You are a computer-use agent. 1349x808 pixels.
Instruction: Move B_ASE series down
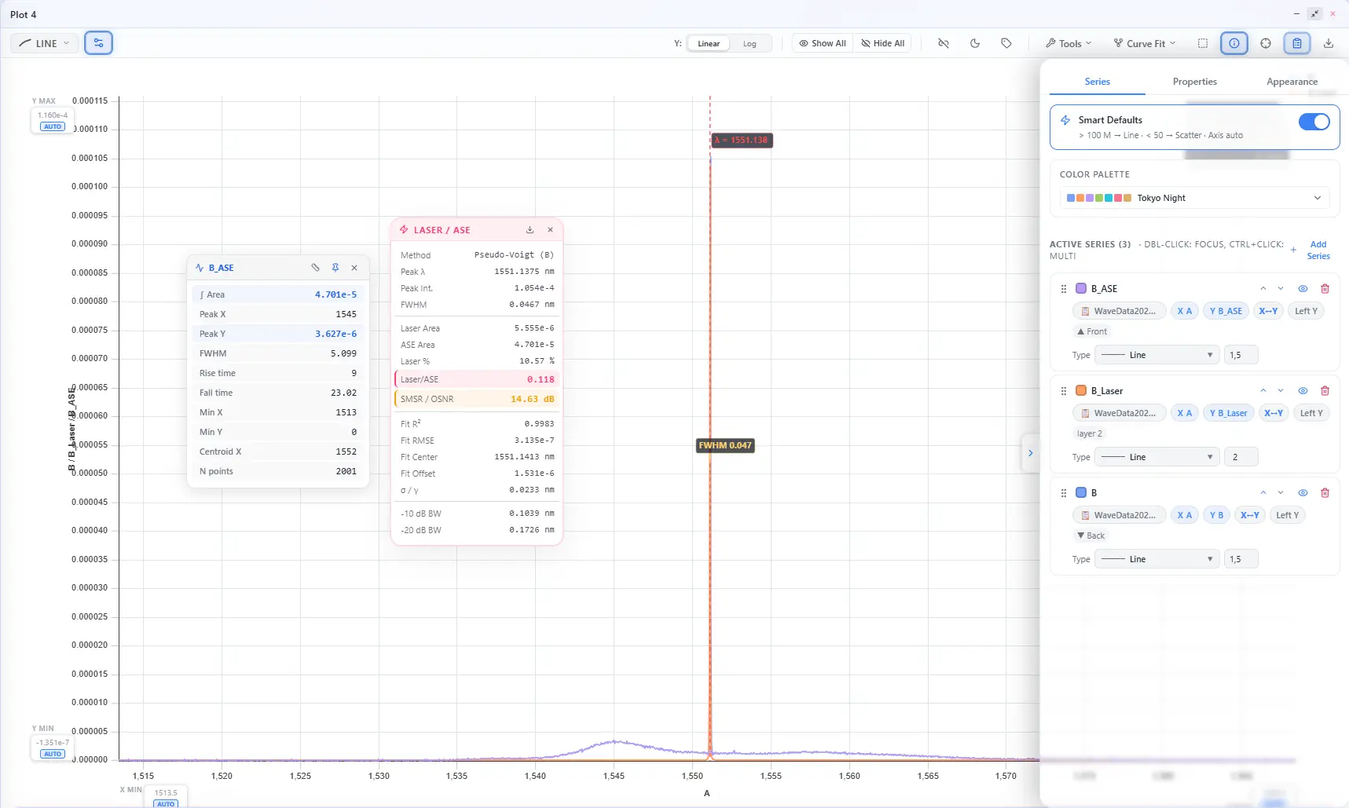tap(1281, 289)
